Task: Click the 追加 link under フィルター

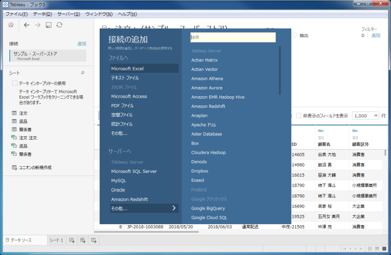Action: (x=376, y=35)
